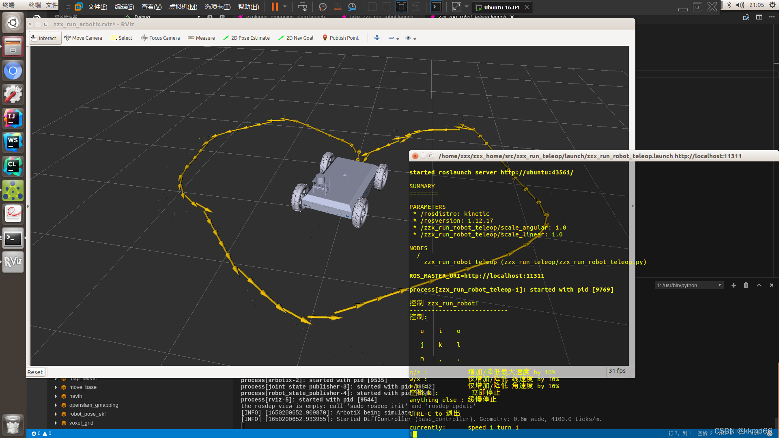Screen dimensions: 779x438
Task: Open the dropdown arrow beside the pause button
Action: click(285, 6)
